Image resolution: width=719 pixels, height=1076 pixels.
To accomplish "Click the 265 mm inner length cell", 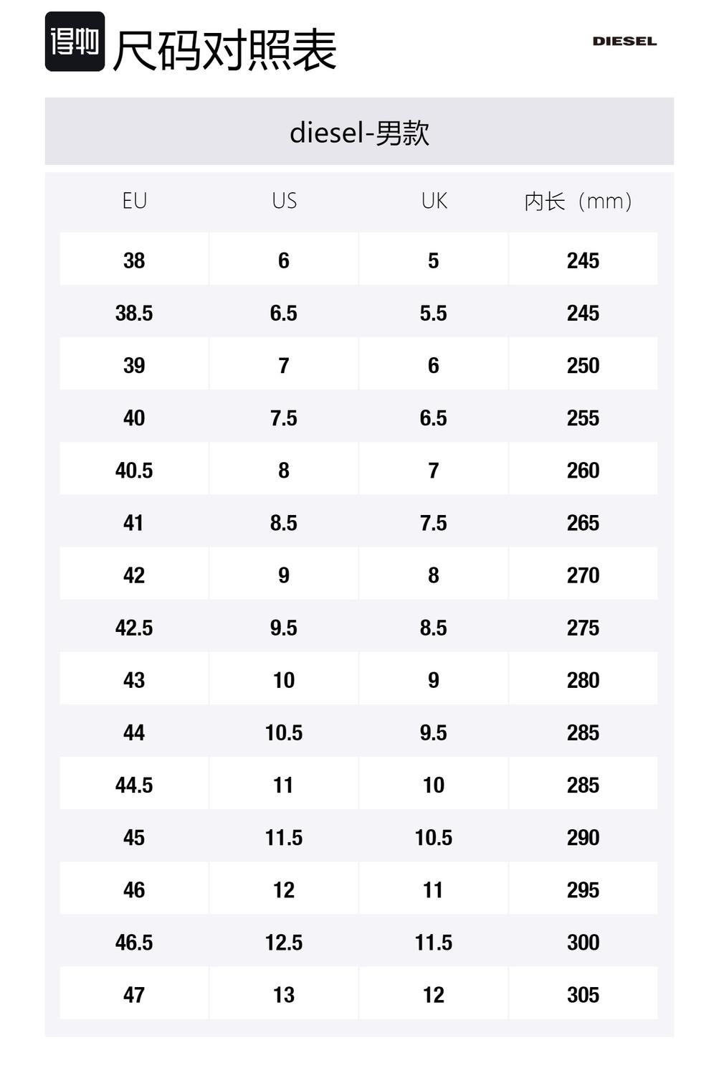I will [583, 523].
